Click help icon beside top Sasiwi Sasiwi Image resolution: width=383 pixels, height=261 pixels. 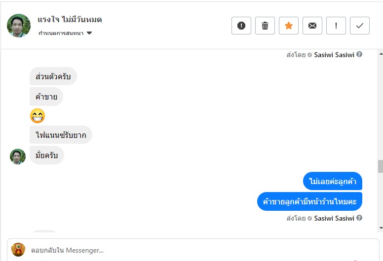tap(359, 55)
